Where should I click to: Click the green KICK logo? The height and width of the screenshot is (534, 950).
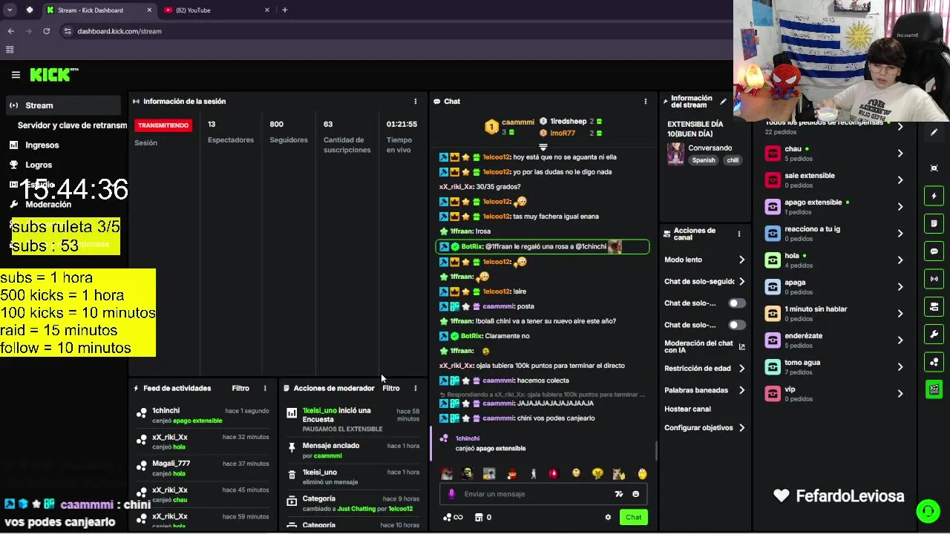(53, 75)
